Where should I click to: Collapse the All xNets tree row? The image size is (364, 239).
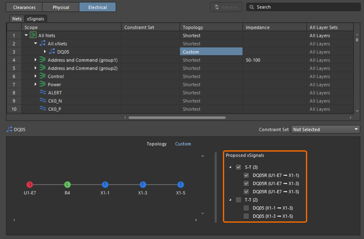click(x=36, y=43)
